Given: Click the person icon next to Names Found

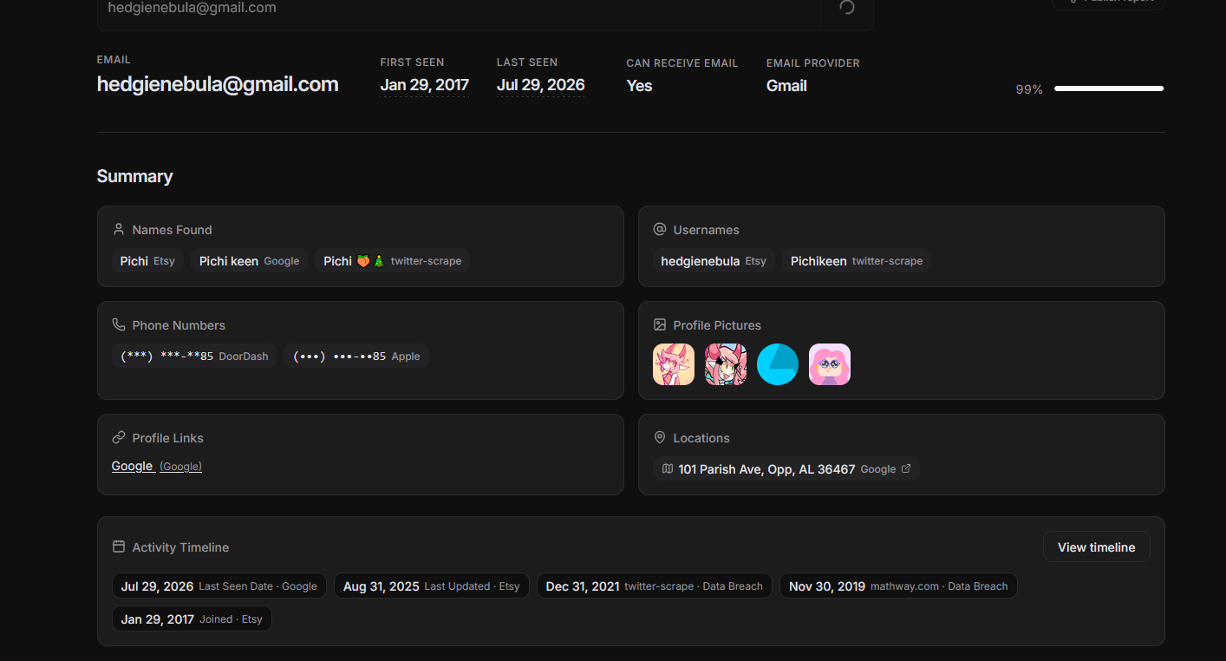Looking at the screenshot, I should 119,230.
